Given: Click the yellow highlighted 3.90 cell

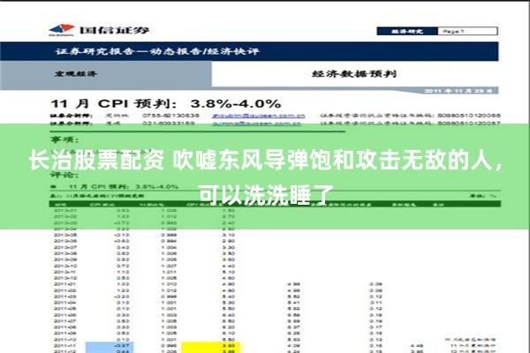Looking at the screenshot, I should pos(210,345).
